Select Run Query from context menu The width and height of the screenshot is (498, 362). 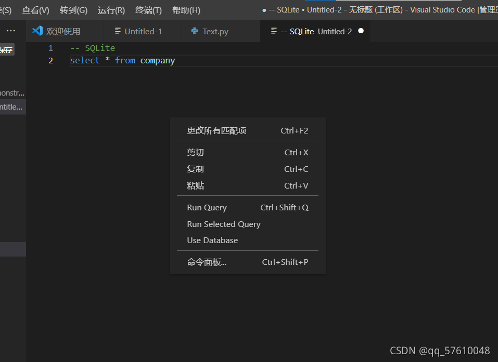coord(247,208)
